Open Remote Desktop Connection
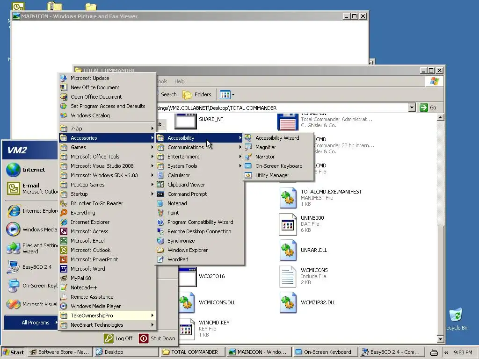 [x=199, y=231]
